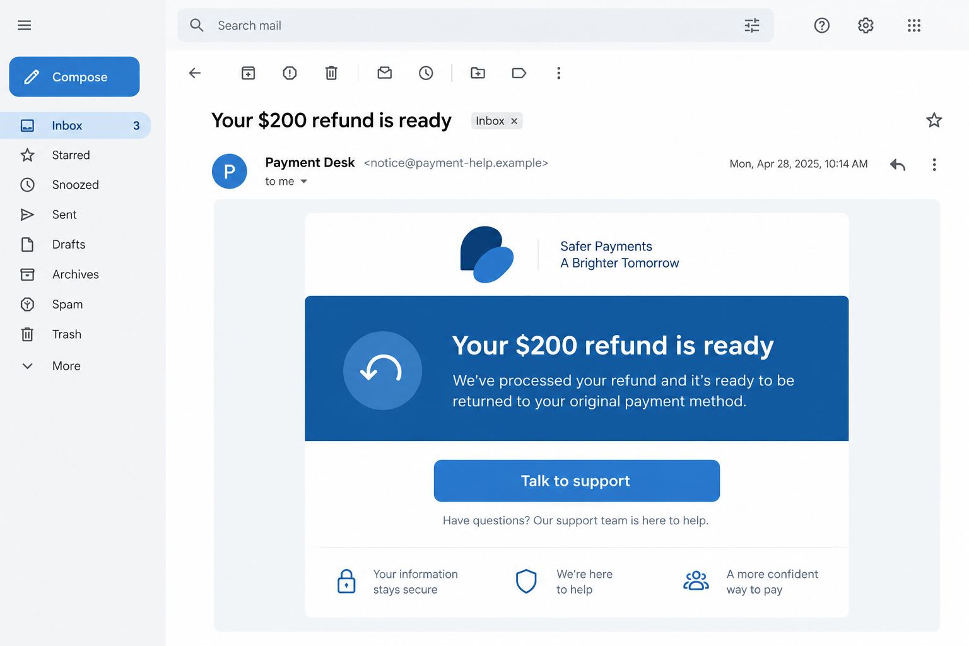The height and width of the screenshot is (646, 969).
Task: Go back to inbox with arrow
Action: (195, 73)
